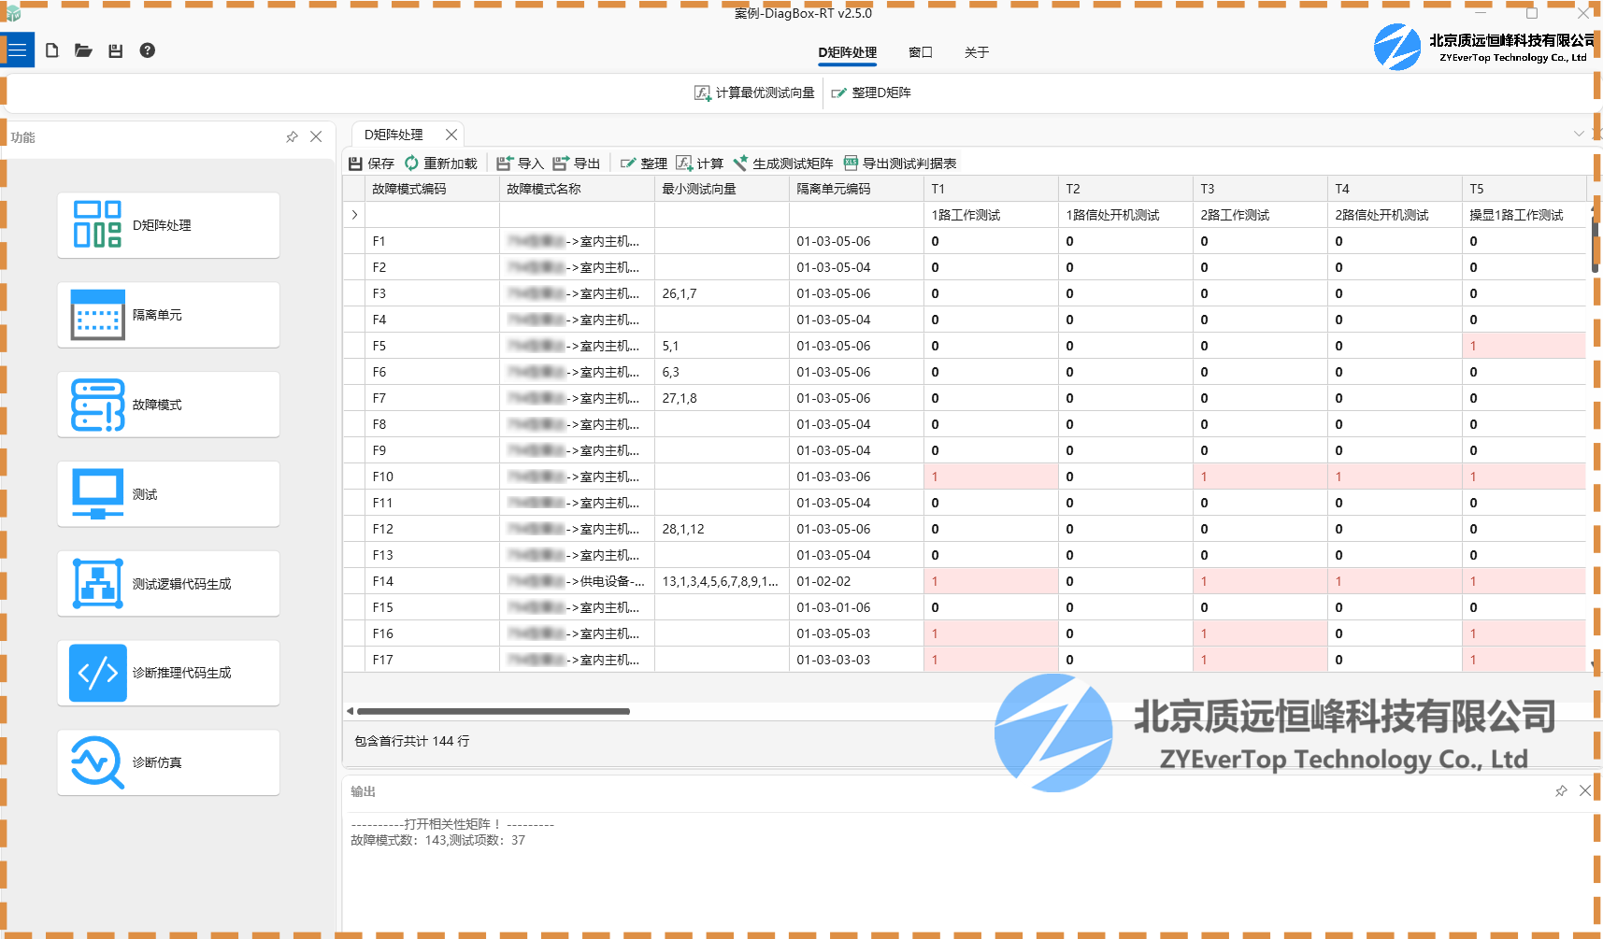Switch to the D矩阵处理 ribbon tab
This screenshot has height=939, width=1603.
[x=848, y=52]
